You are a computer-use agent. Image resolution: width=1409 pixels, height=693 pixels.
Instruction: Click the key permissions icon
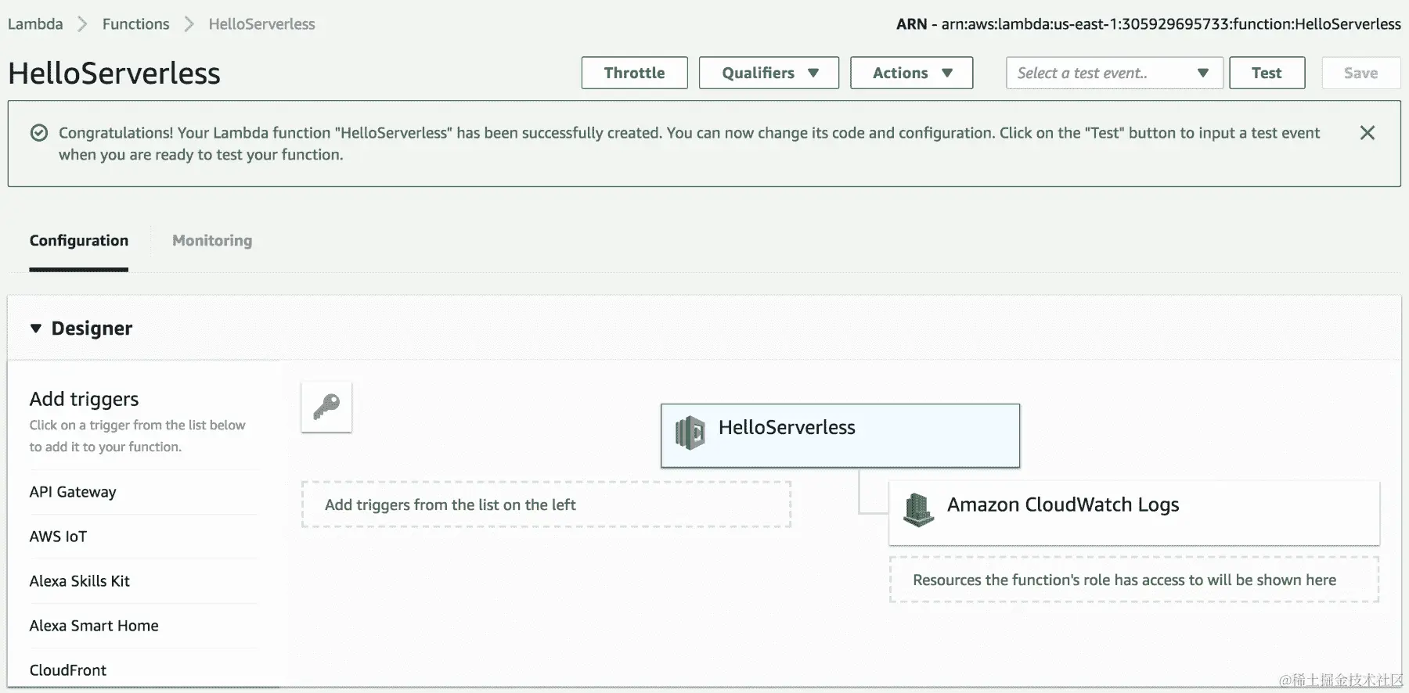326,407
